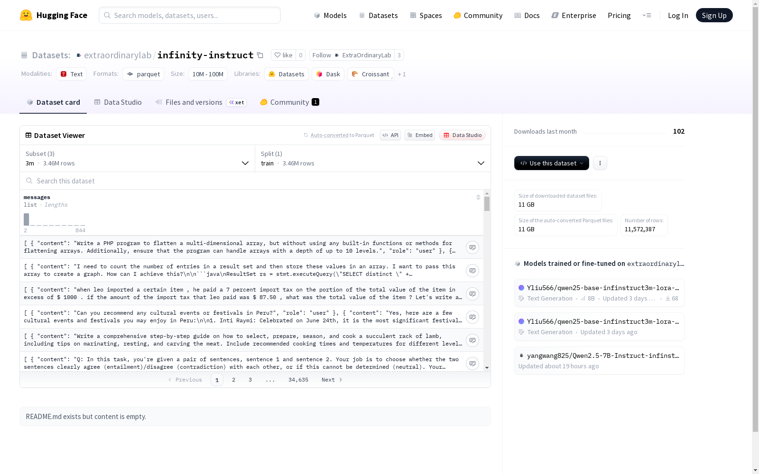Screen dimensions: 759x474
Task: Click the dataset table vertical scrollbar thumb
Action: pyautogui.click(x=487, y=204)
